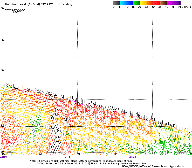192x168 pixels.
Task: Click the longitude label '-42'
Action: click(x=40, y=154)
